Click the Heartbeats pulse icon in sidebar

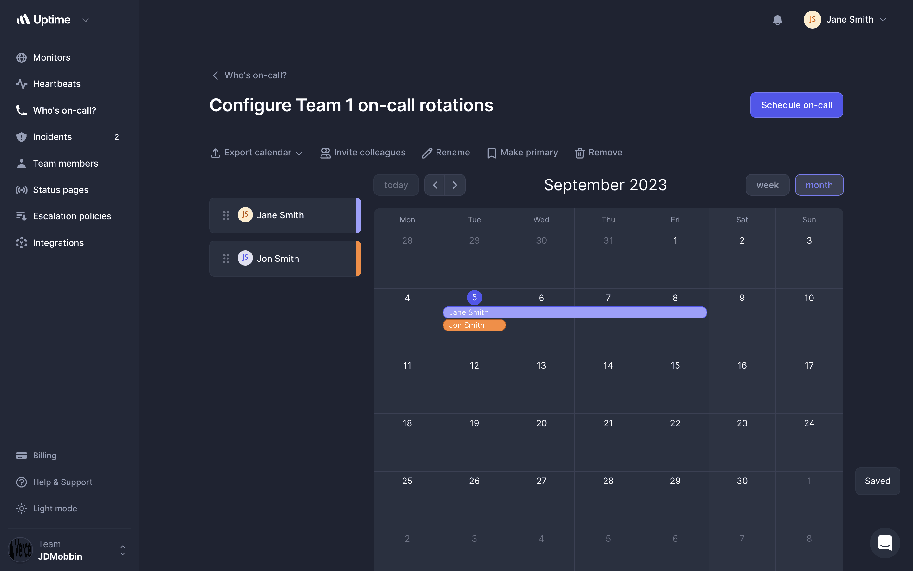[x=22, y=84]
